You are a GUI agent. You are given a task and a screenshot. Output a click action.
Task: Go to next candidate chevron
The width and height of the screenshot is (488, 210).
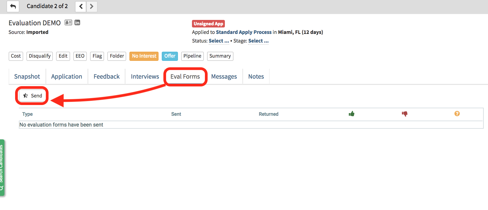click(x=92, y=6)
